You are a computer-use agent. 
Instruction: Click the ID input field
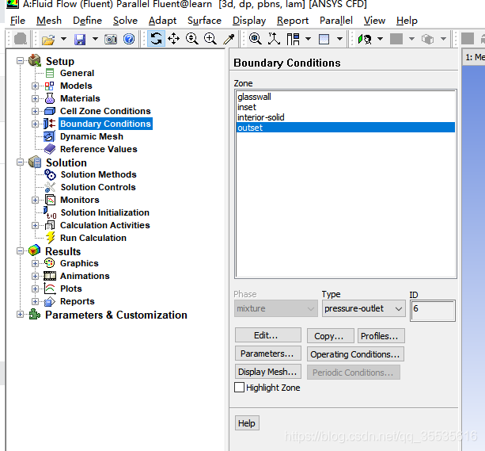pyautogui.click(x=433, y=310)
